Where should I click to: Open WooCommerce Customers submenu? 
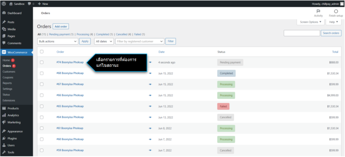pos(9,72)
